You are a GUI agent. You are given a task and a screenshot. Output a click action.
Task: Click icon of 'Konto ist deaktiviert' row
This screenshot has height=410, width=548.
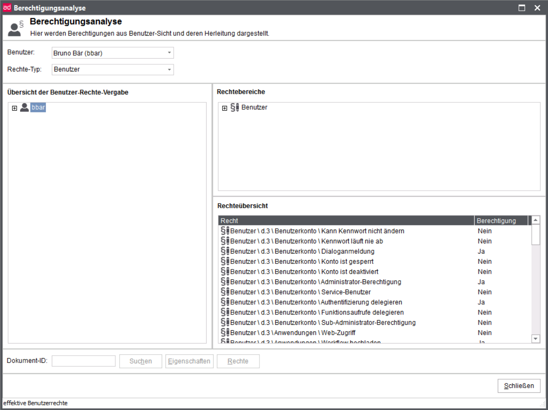(225, 272)
